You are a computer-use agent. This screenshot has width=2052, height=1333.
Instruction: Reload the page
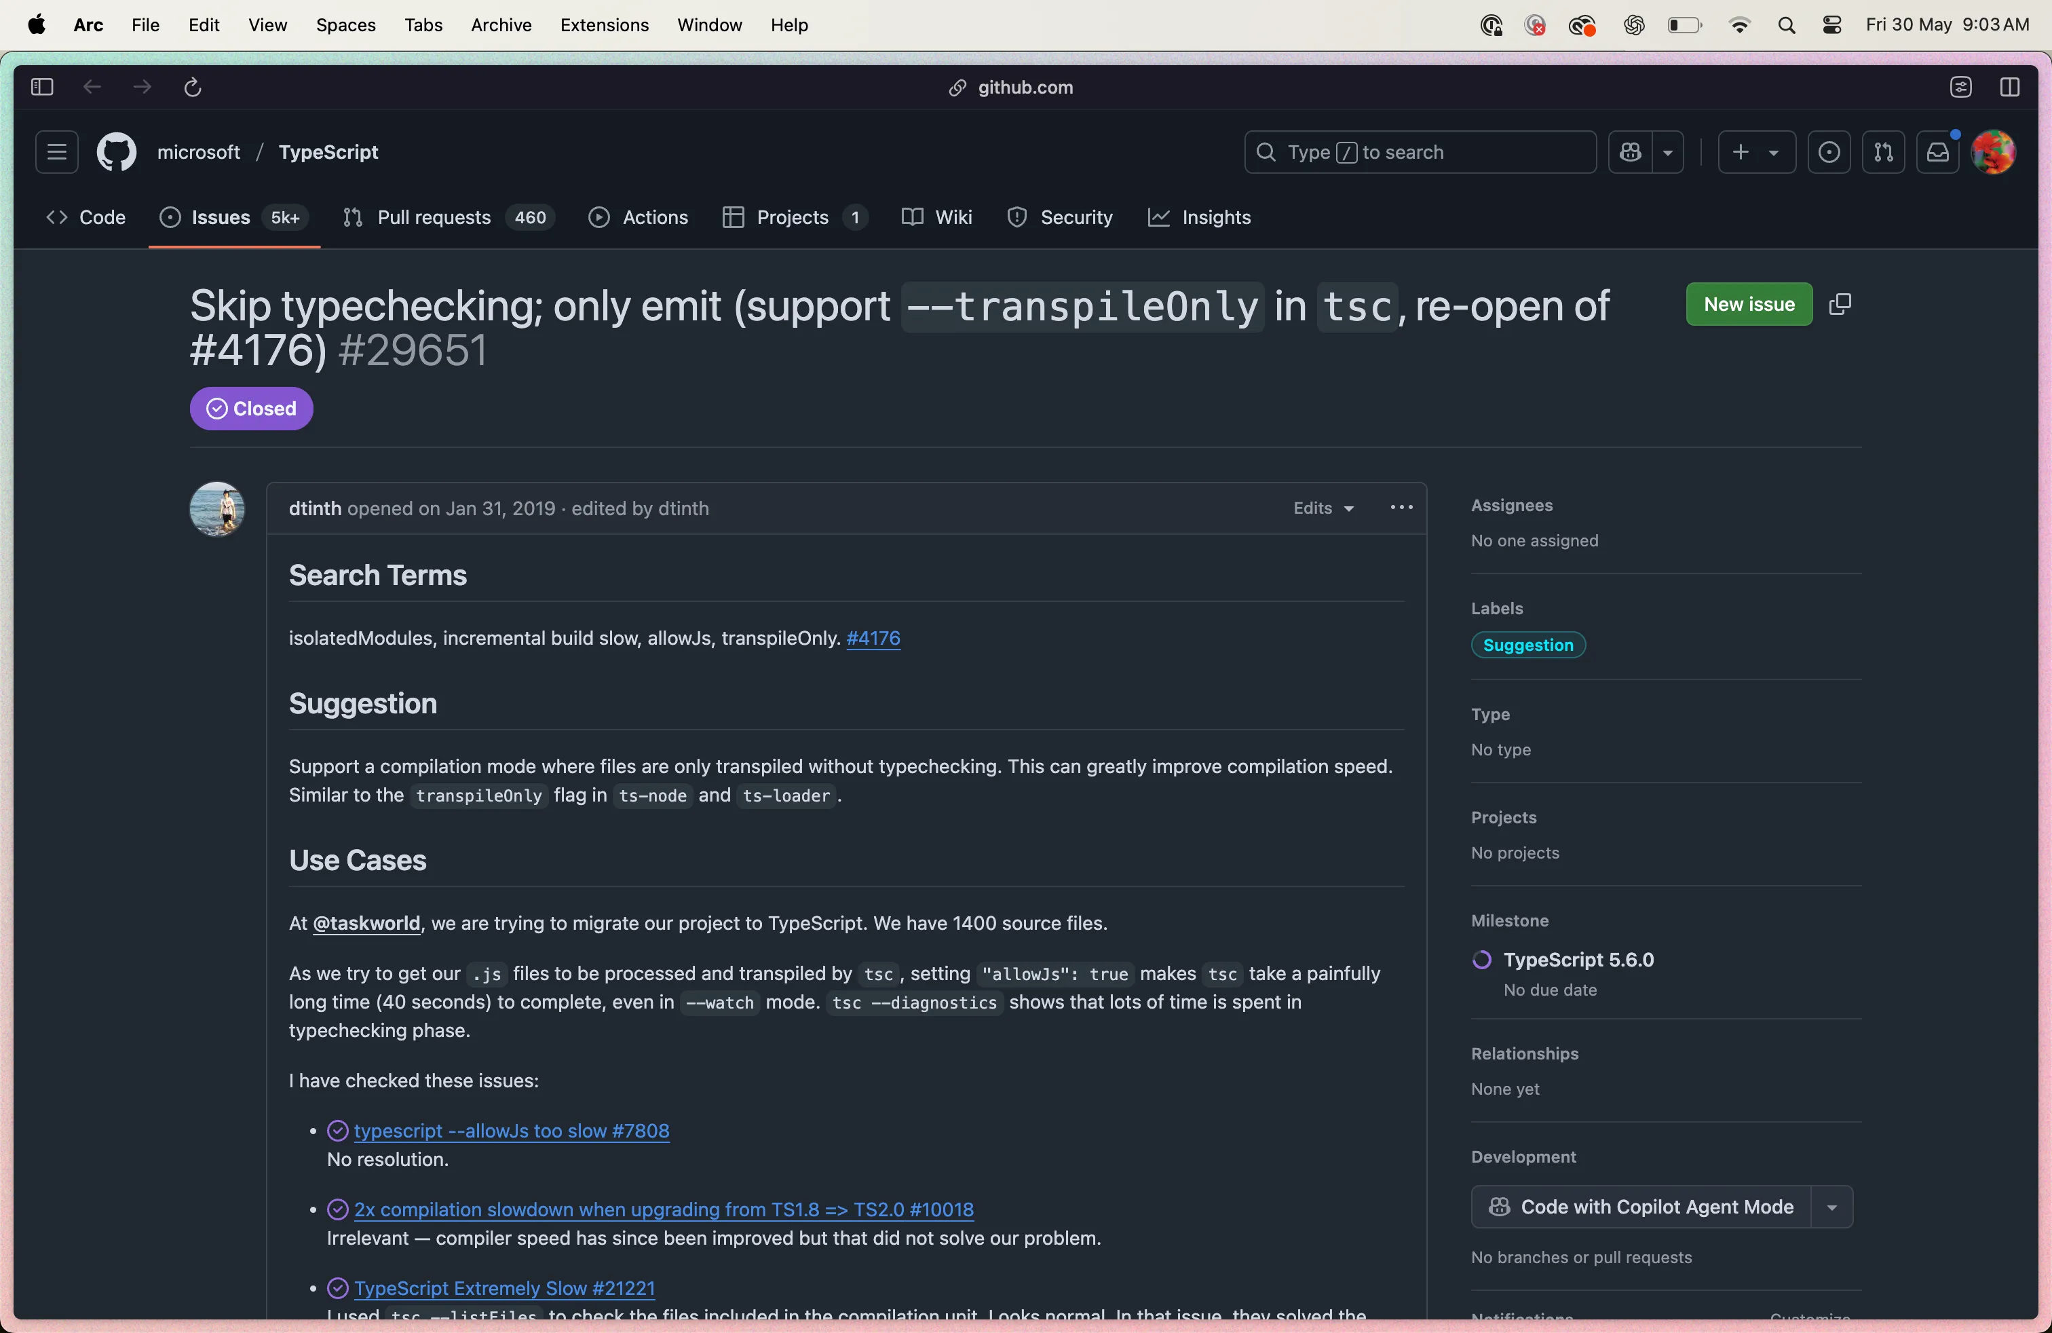pyautogui.click(x=193, y=87)
